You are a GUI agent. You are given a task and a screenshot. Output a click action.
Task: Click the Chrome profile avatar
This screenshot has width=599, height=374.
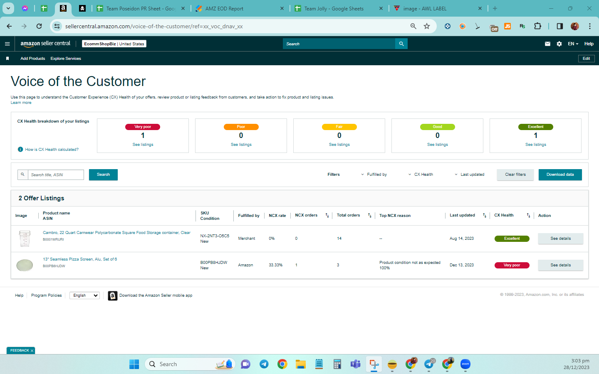click(x=575, y=26)
